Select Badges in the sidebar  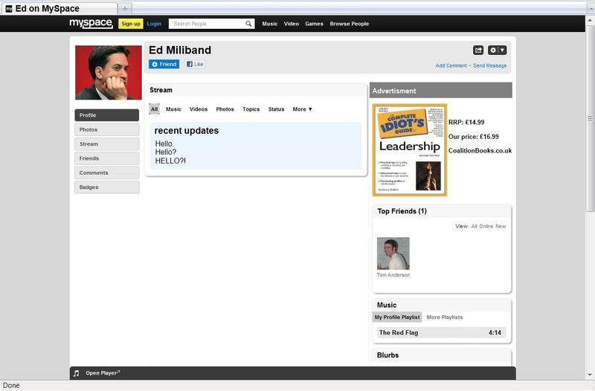[106, 187]
